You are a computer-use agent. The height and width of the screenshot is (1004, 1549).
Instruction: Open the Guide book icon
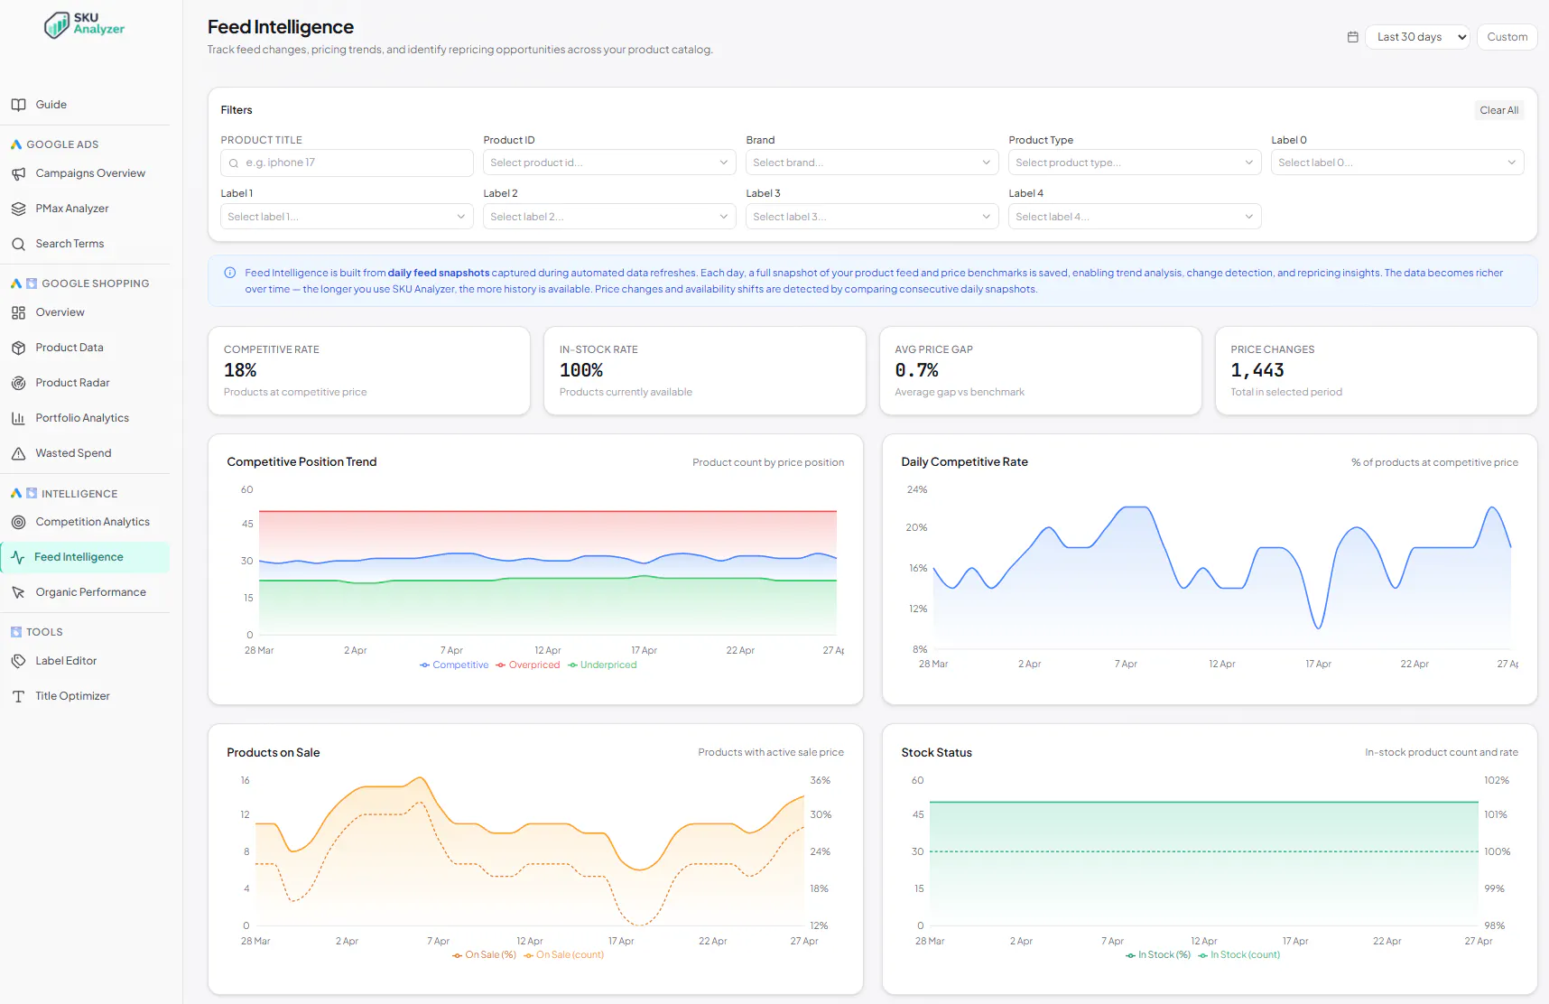[x=18, y=105]
